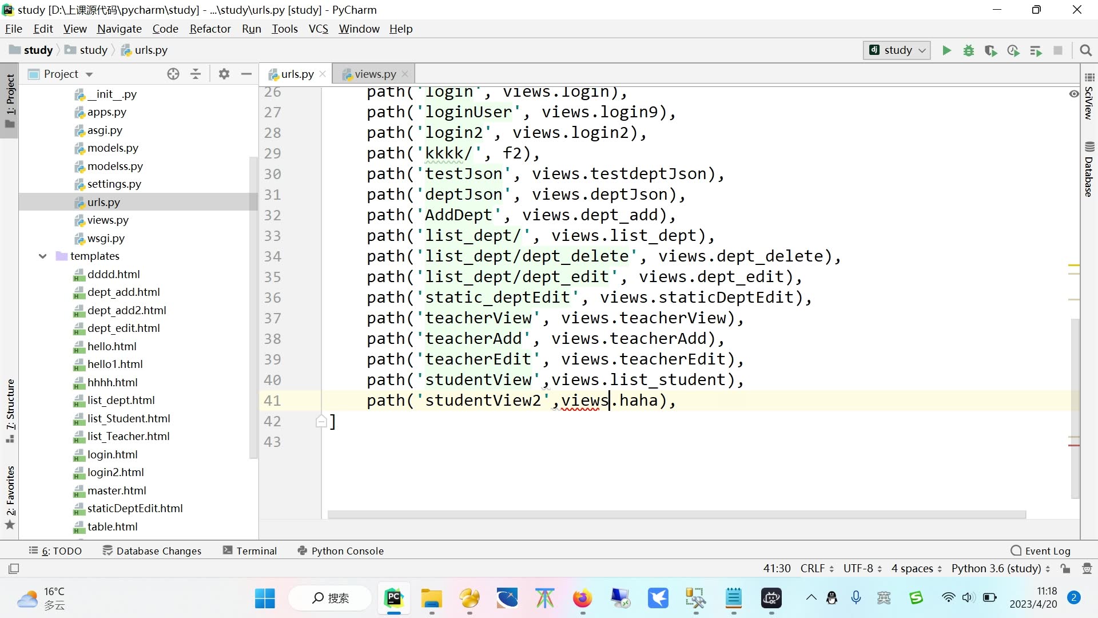This screenshot has height=618, width=1098.
Task: Click the Run with Coverage icon
Action: 990,50
